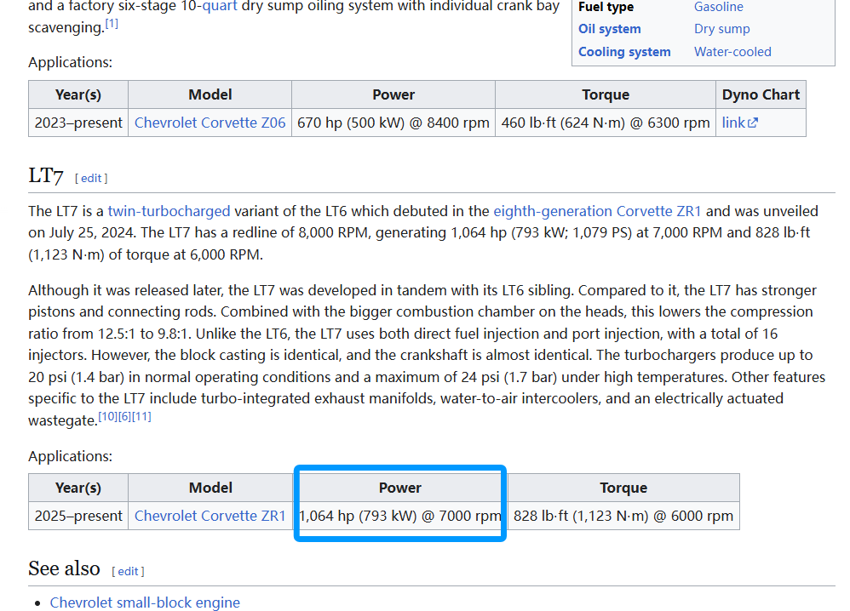
Task: Open the Chevrolet small-block engine link
Action: [x=145, y=602]
